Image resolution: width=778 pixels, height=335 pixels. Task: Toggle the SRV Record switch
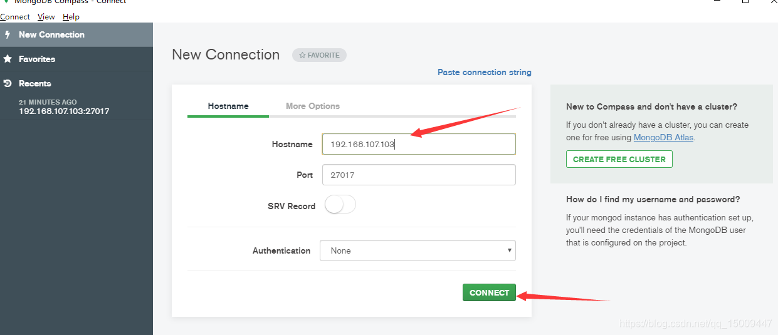(x=340, y=205)
